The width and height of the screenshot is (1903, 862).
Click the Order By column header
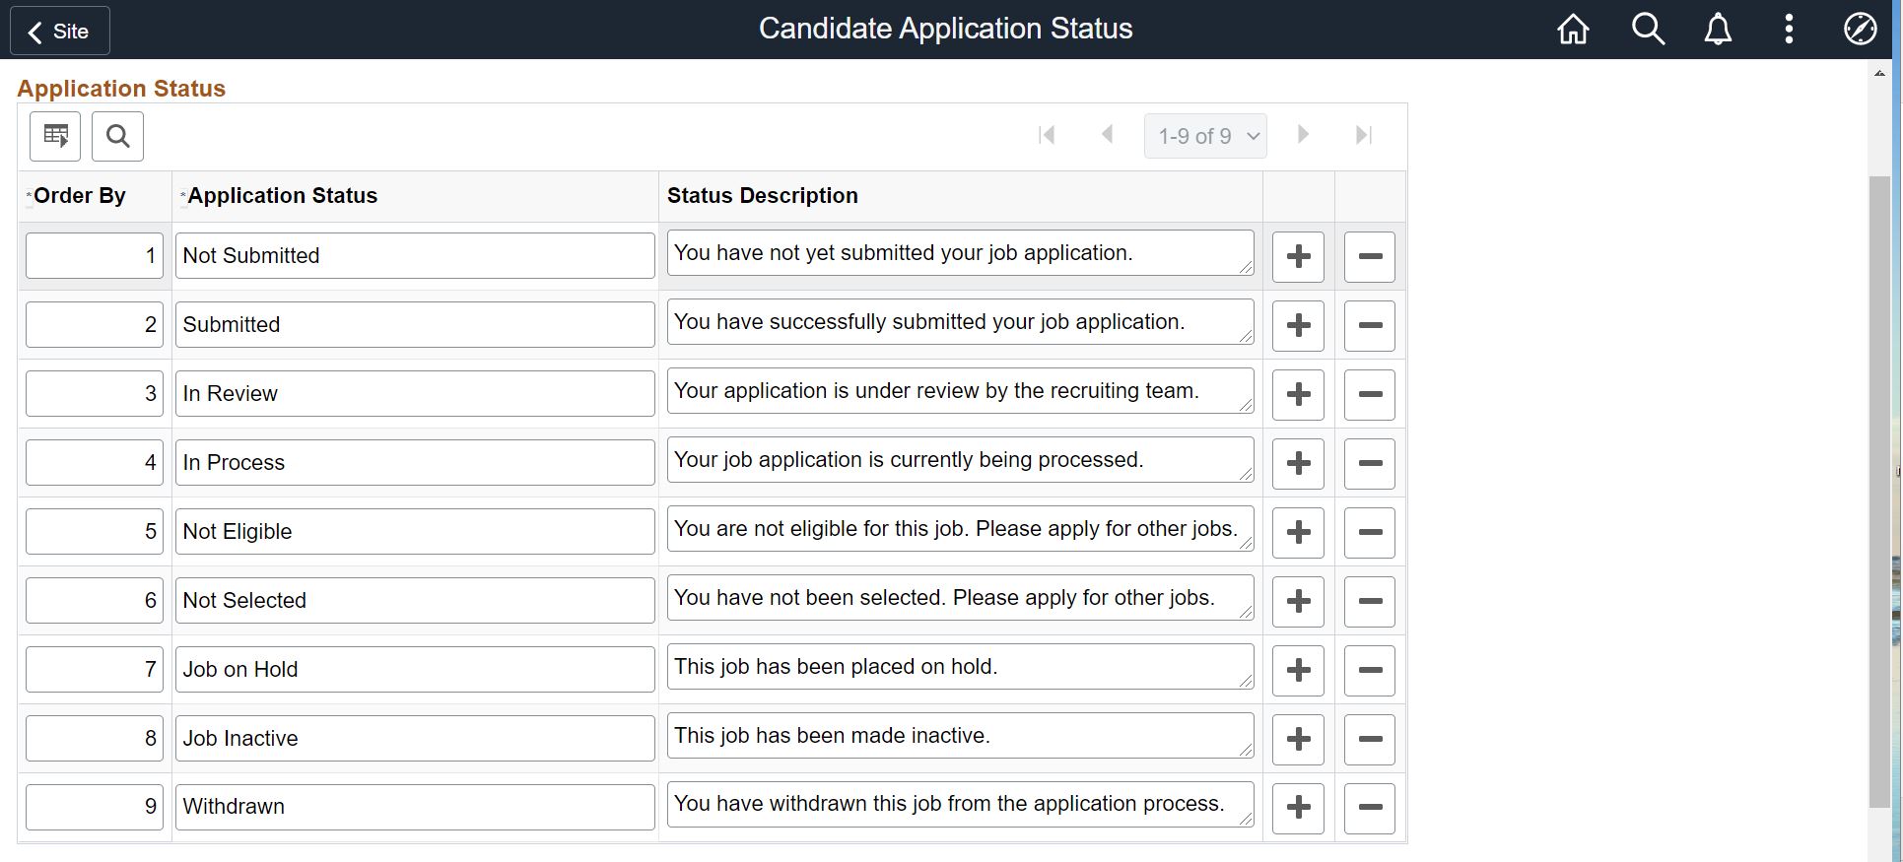80,196
